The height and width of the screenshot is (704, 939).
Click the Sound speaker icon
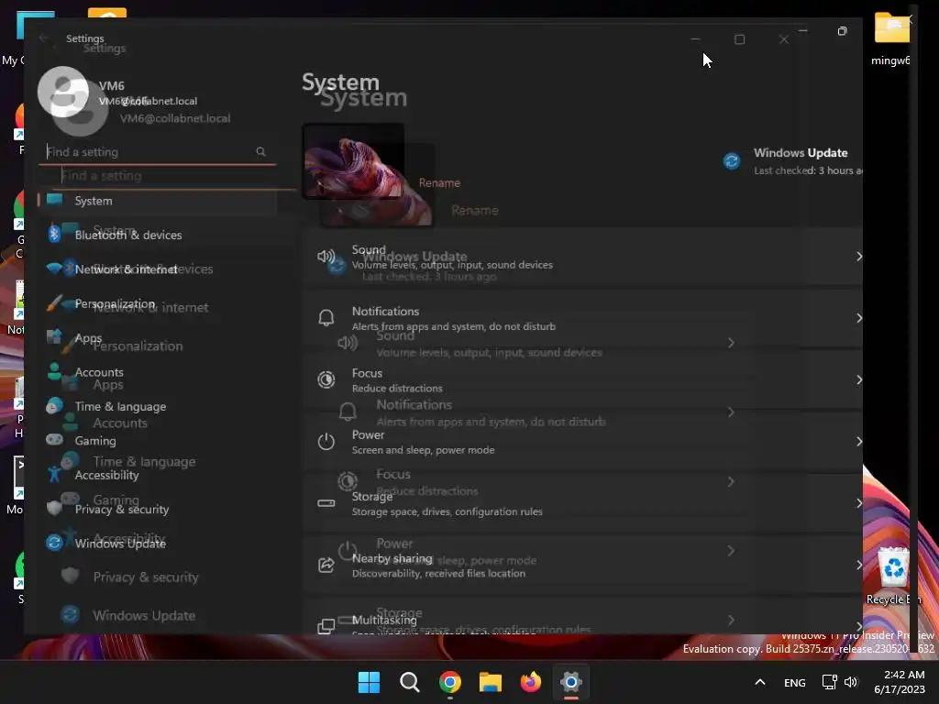[326, 257]
